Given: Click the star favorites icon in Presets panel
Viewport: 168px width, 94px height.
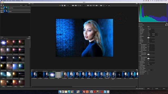Looking at the screenshot, I should tap(28, 39).
